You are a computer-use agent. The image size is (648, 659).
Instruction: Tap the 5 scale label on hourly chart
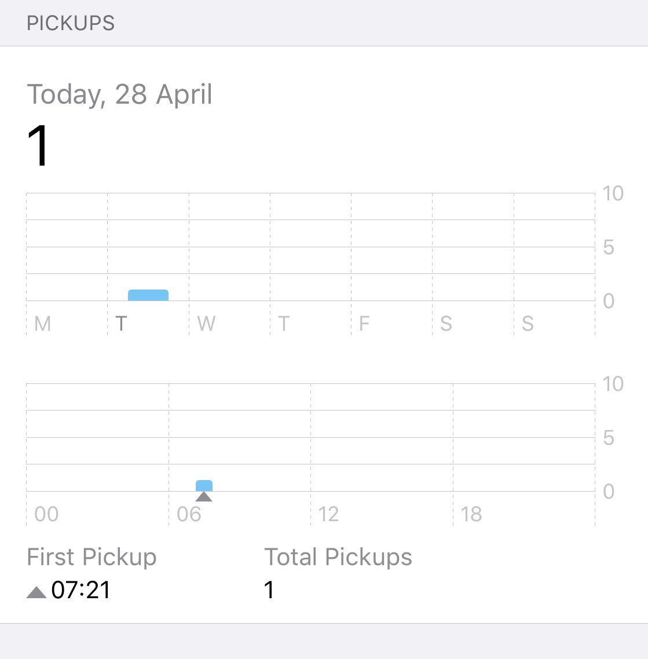609,438
